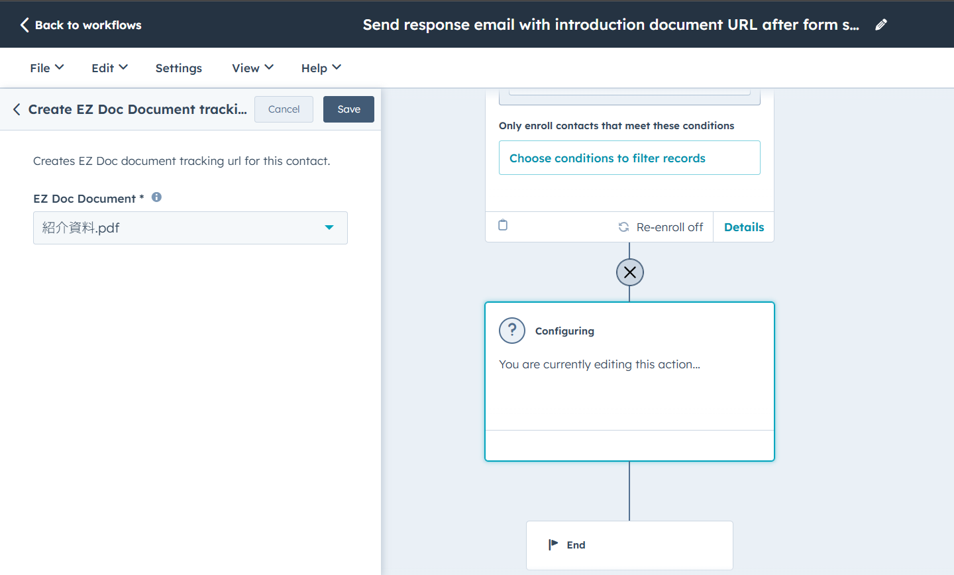Click the Re-enroll refresh icon
Screen dimensions: 954x575
pos(623,227)
